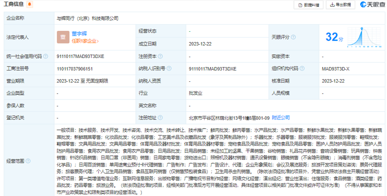Open 附近公司 nearby companies link
This screenshot has height=196, width=387.
281,118
